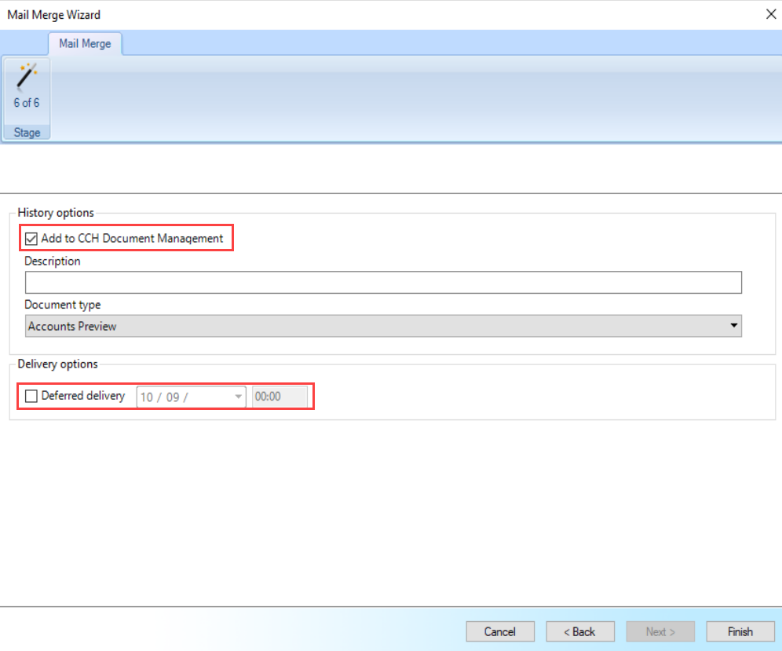Image resolution: width=782 pixels, height=651 pixels.
Task: Click the 'Description' field label
Action: (53, 261)
